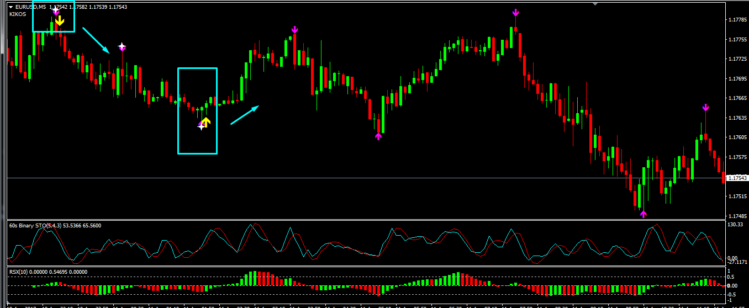This screenshot has height=308, width=749.
Task: Click the current price tag 1.17543
Action: 736,178
